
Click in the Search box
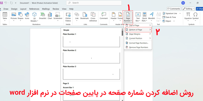click(x=94, y=3)
